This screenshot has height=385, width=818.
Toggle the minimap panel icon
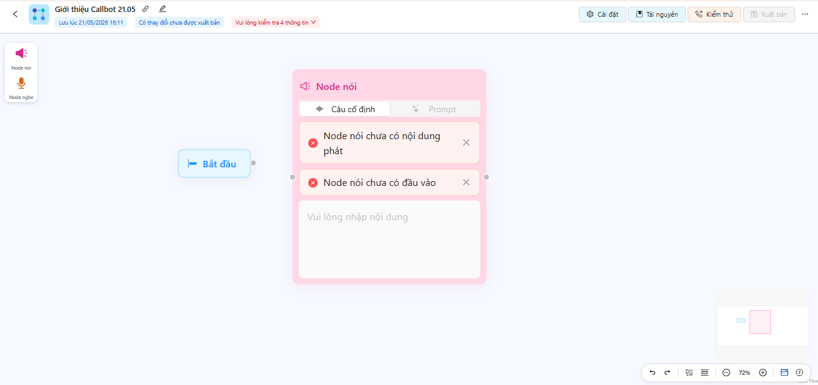pos(784,372)
